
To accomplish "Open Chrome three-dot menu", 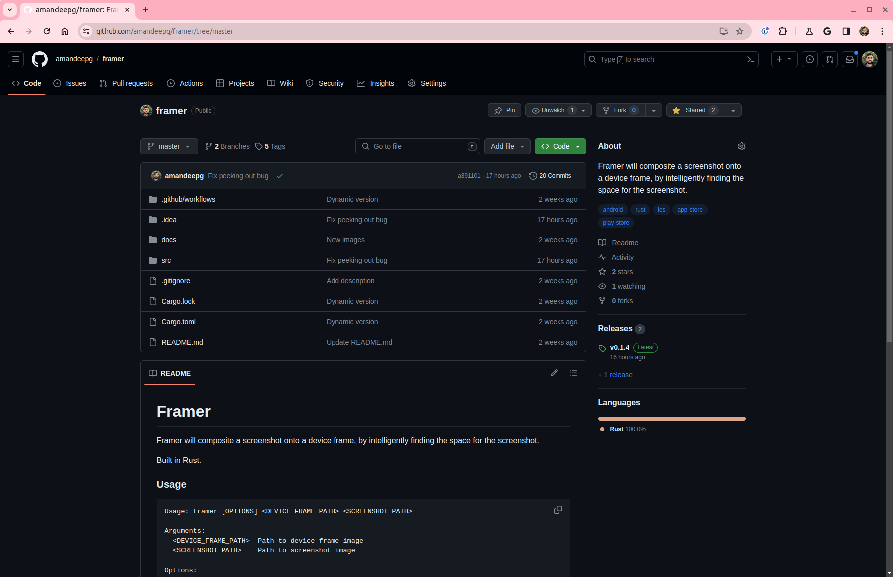I will [x=882, y=31].
